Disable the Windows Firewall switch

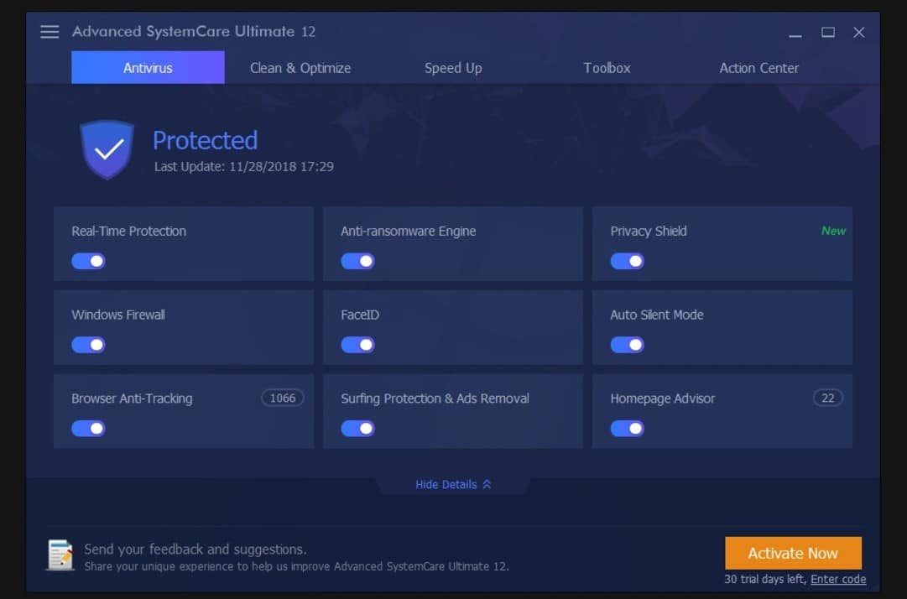coord(88,345)
